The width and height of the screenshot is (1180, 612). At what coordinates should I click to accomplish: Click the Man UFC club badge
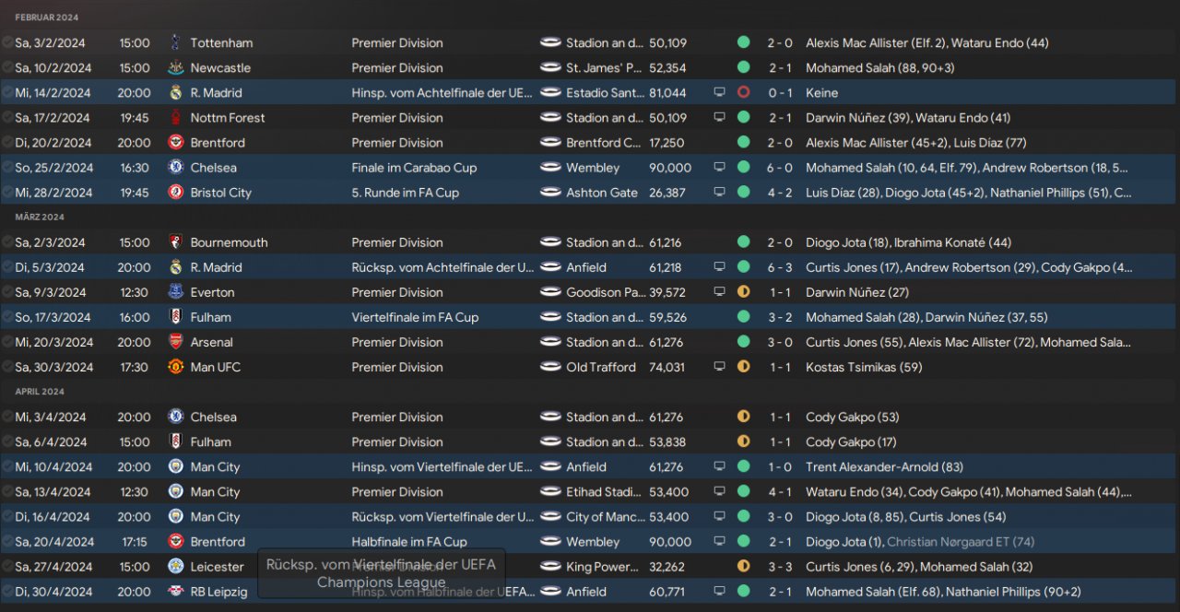tap(176, 367)
